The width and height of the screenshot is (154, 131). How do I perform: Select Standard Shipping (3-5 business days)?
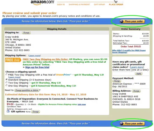(x=6, y=79)
